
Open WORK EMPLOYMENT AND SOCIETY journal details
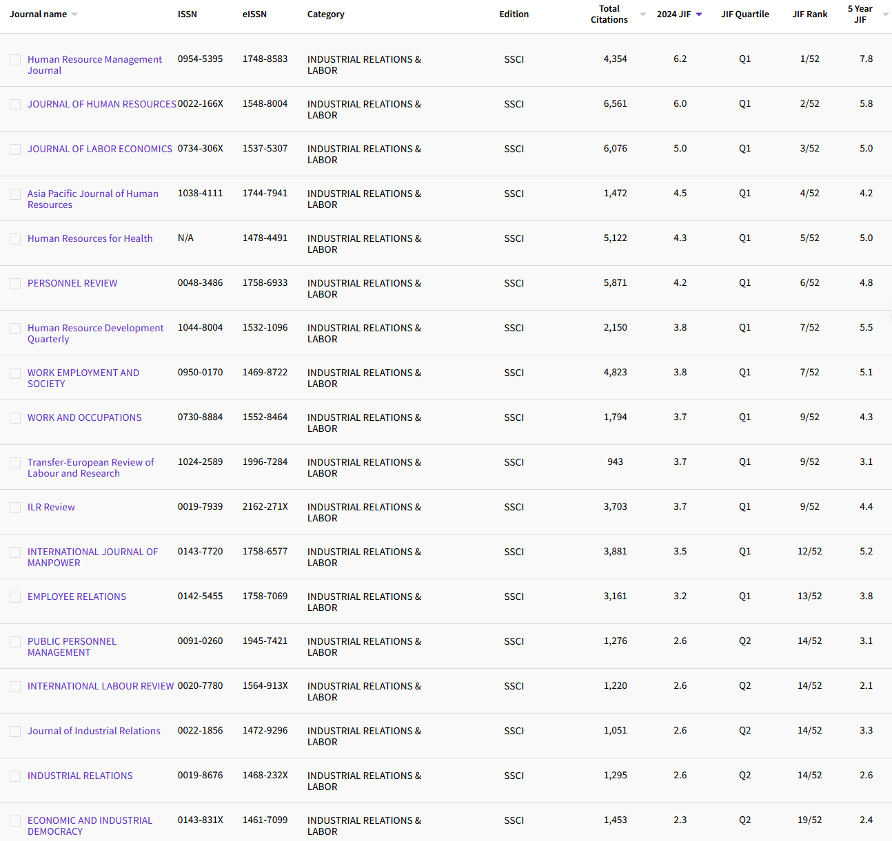(x=83, y=377)
